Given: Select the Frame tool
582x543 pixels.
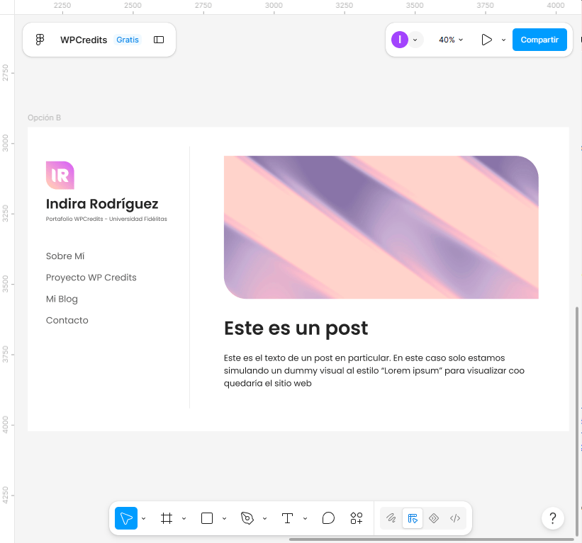Looking at the screenshot, I should pos(167,518).
